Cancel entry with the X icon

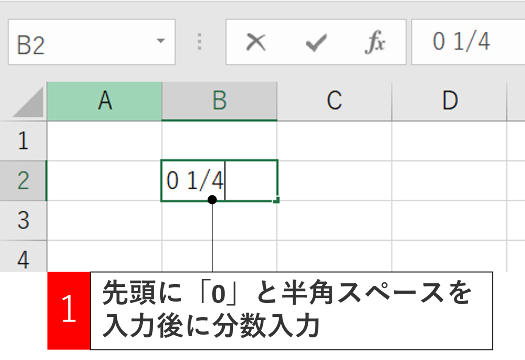[256, 42]
